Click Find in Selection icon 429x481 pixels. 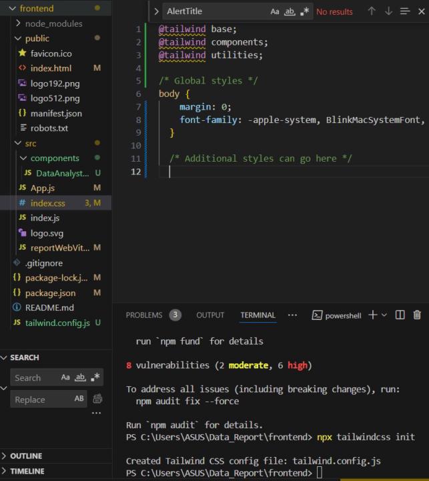coord(405,11)
